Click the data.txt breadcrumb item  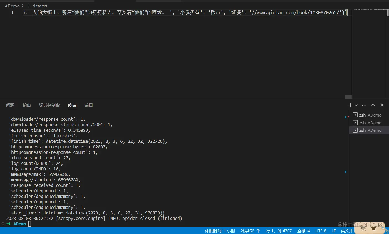click(40, 6)
